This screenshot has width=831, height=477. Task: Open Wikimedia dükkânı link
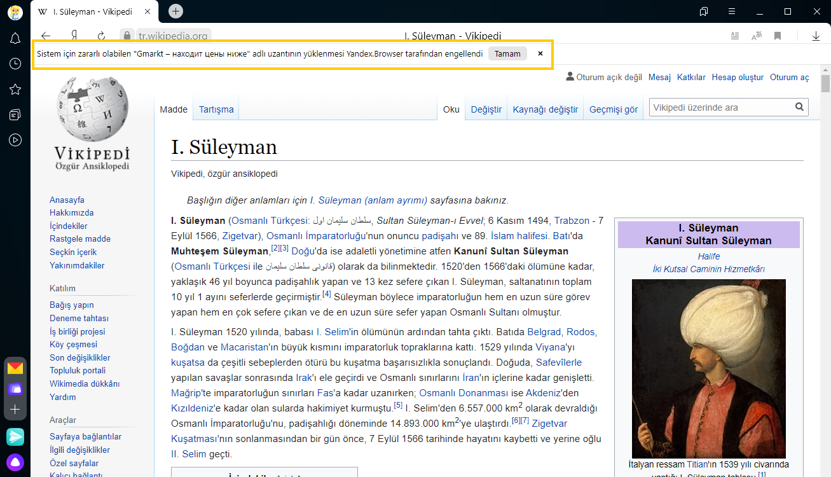coord(85,384)
